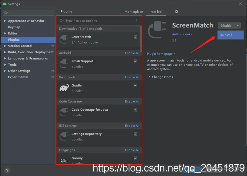Select Plugins in settings tree
The image size is (247, 176).
(28, 40)
